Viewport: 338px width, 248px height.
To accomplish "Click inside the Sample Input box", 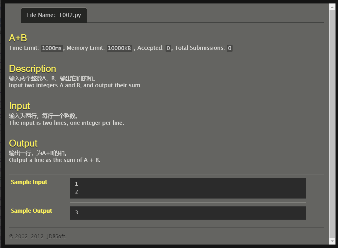I will pyautogui.click(x=187, y=188).
